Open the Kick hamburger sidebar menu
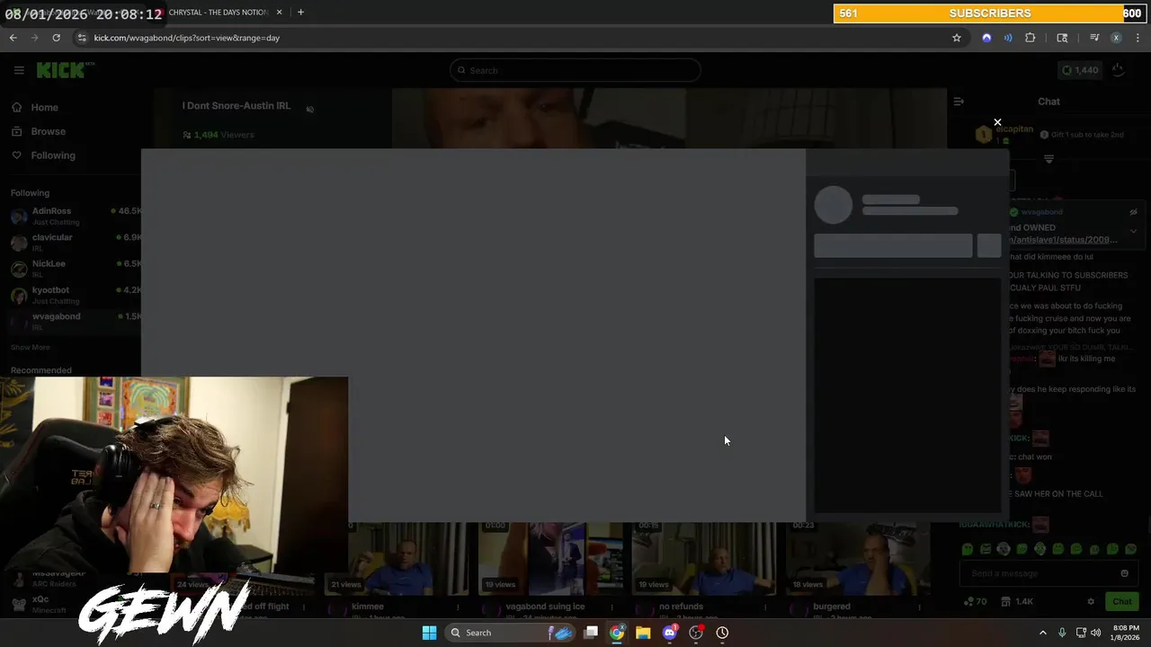Viewport: 1151px width, 647px height. coord(19,70)
